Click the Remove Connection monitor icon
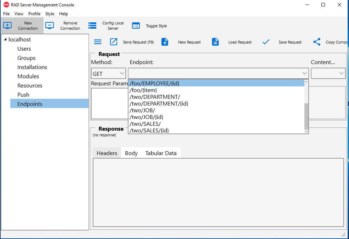This screenshot has height=239, width=349. point(50,25)
